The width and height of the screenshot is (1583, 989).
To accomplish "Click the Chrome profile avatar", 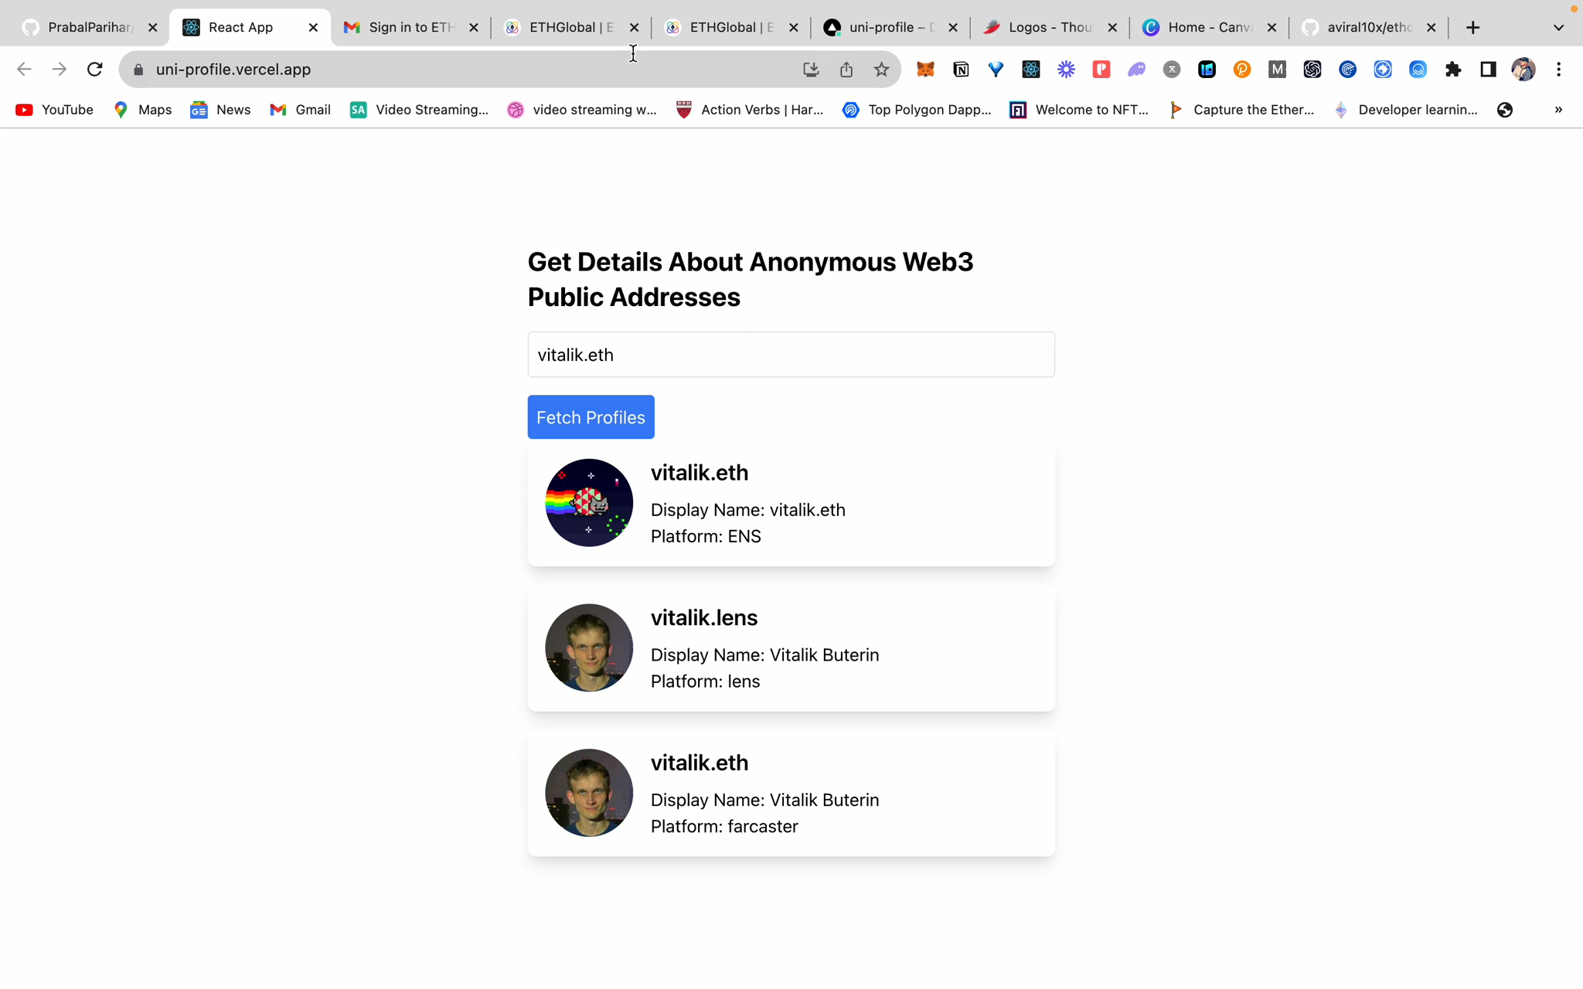I will click(x=1523, y=70).
